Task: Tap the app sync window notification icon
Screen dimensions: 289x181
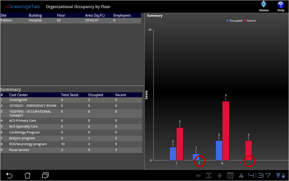Action: pos(230,176)
